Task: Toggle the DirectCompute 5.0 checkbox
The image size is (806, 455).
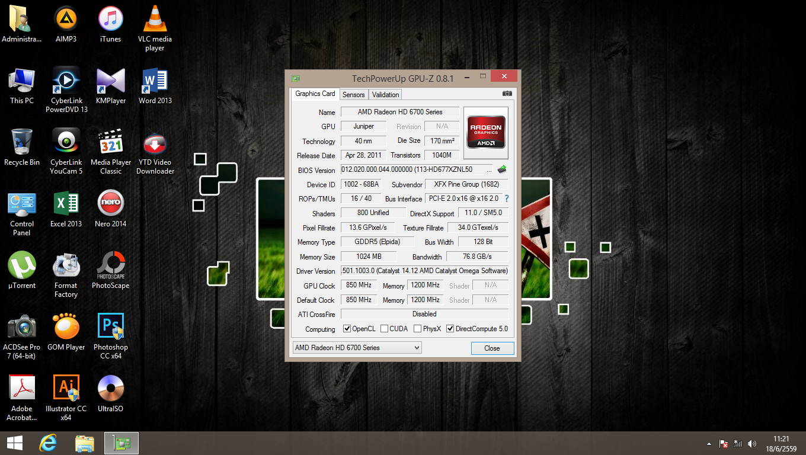Action: [450, 329]
